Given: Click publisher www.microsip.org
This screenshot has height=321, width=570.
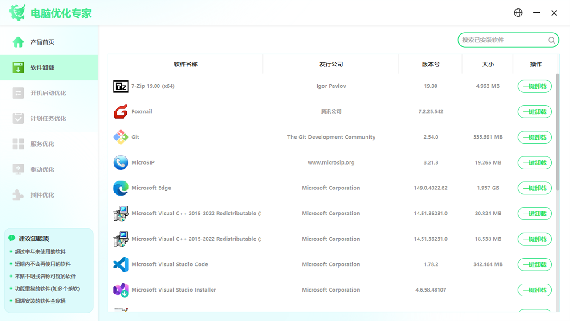Looking at the screenshot, I should click(331, 163).
